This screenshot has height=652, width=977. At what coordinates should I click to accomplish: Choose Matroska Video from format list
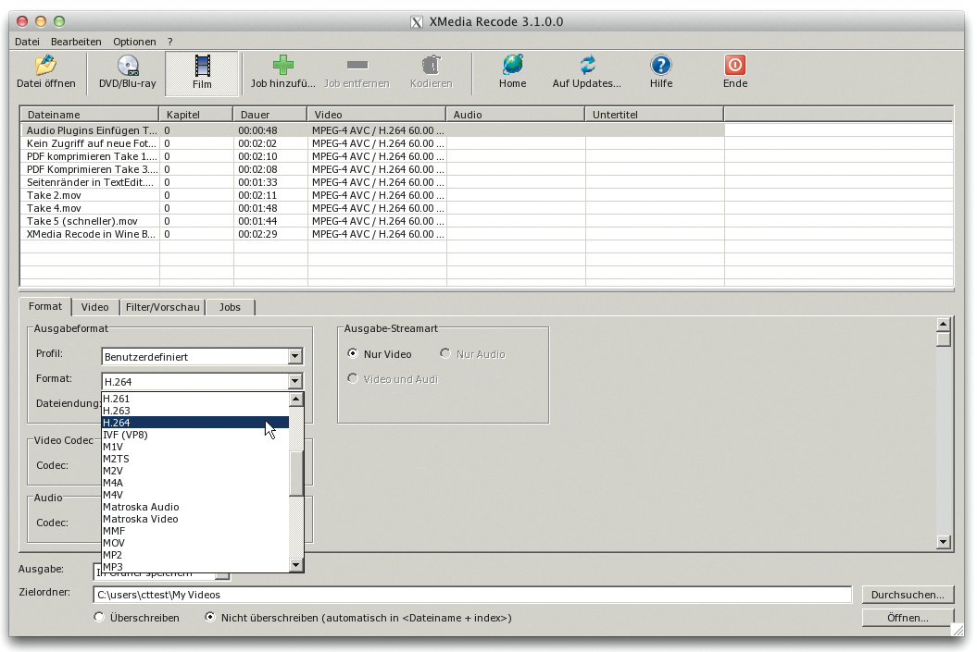(140, 520)
